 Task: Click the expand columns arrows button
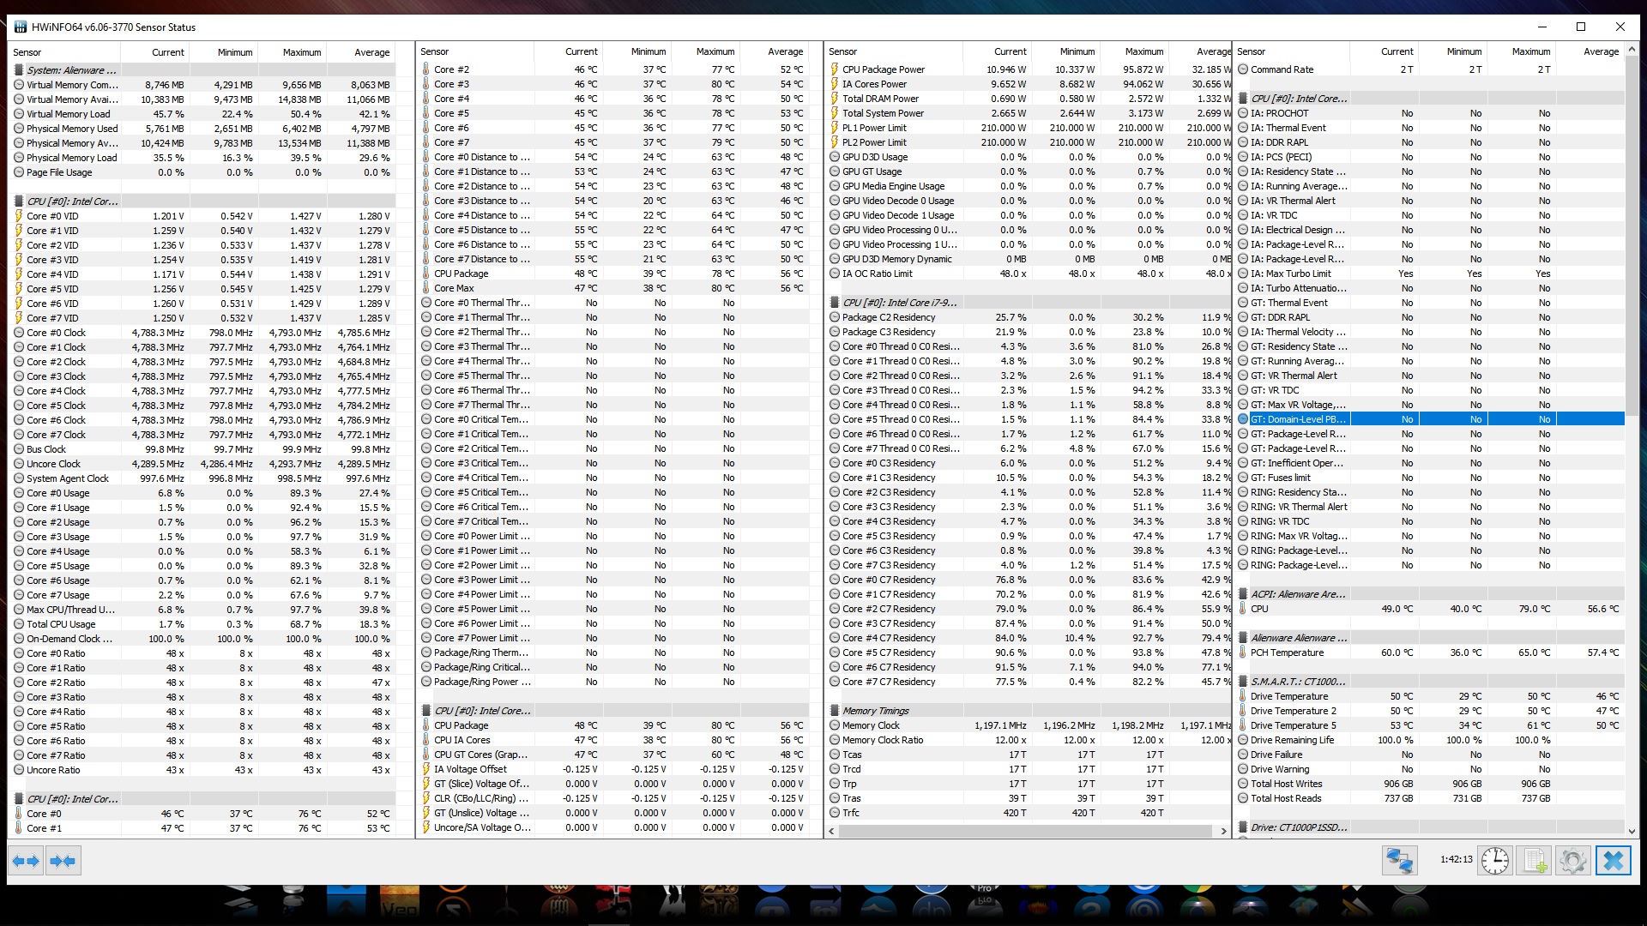coord(26,861)
